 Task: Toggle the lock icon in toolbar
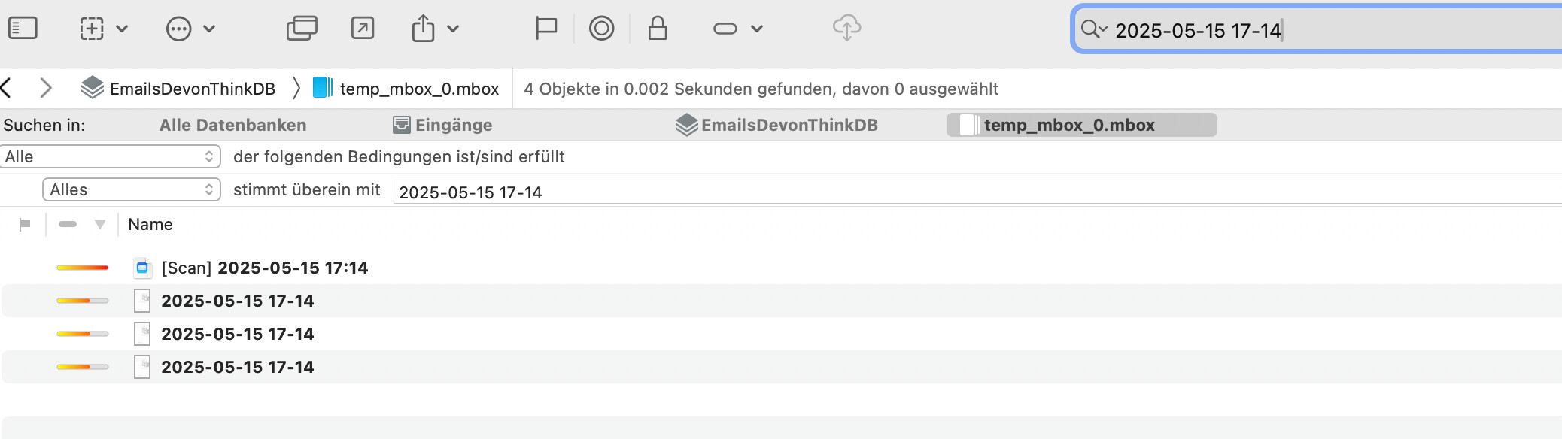[658, 29]
